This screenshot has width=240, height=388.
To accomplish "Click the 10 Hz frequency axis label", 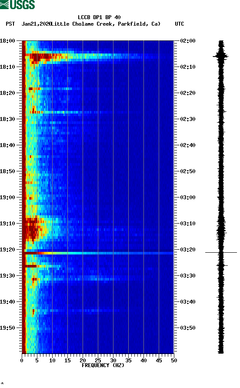I will [x=52, y=361].
